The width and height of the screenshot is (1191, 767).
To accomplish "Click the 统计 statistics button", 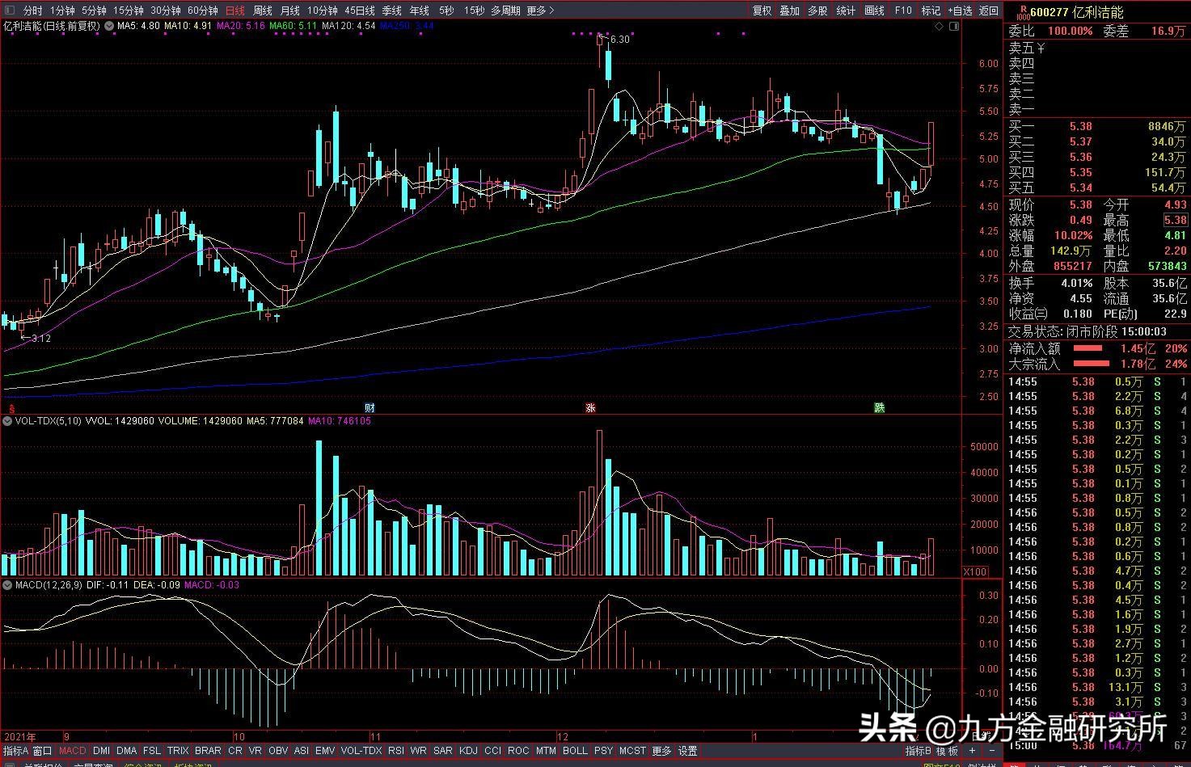I will pyautogui.click(x=846, y=11).
